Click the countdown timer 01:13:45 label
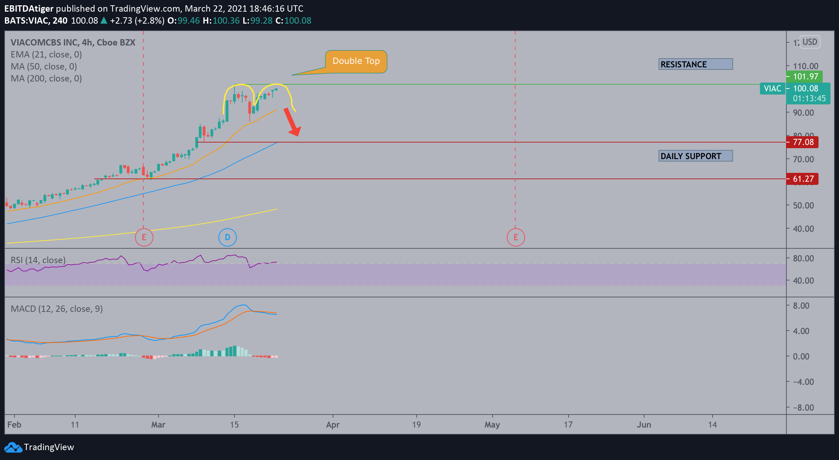Viewport: 839px width, 460px height. [x=809, y=99]
